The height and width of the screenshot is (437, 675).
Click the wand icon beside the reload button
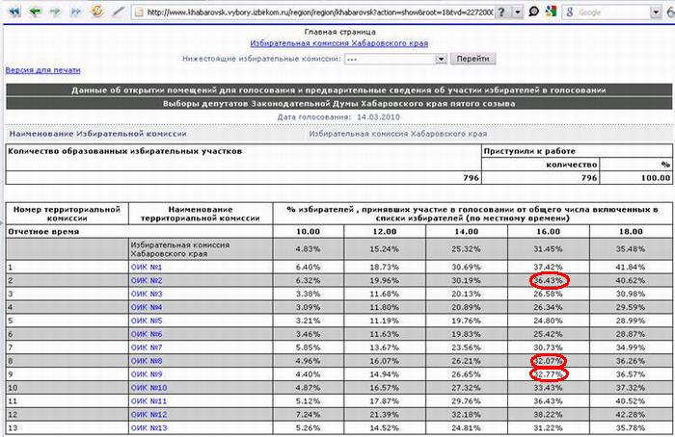point(117,13)
